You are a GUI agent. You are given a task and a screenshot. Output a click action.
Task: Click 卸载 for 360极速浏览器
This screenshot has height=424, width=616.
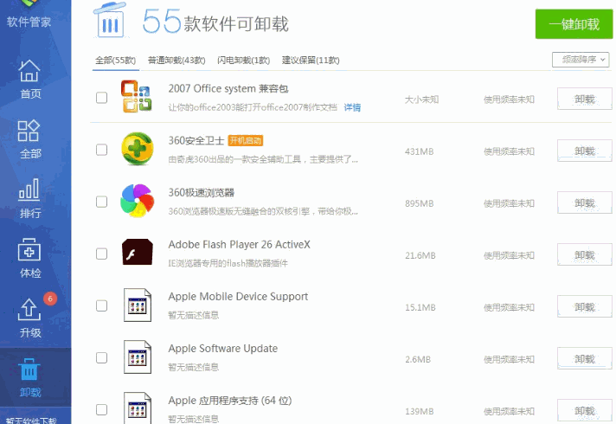coord(585,202)
